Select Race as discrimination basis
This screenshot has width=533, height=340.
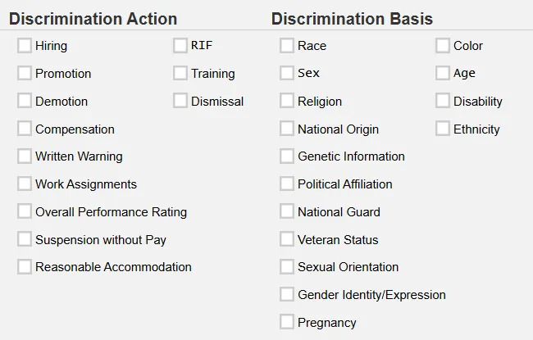click(287, 46)
